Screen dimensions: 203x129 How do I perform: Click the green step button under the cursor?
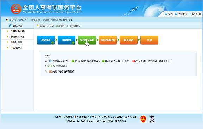(87, 40)
